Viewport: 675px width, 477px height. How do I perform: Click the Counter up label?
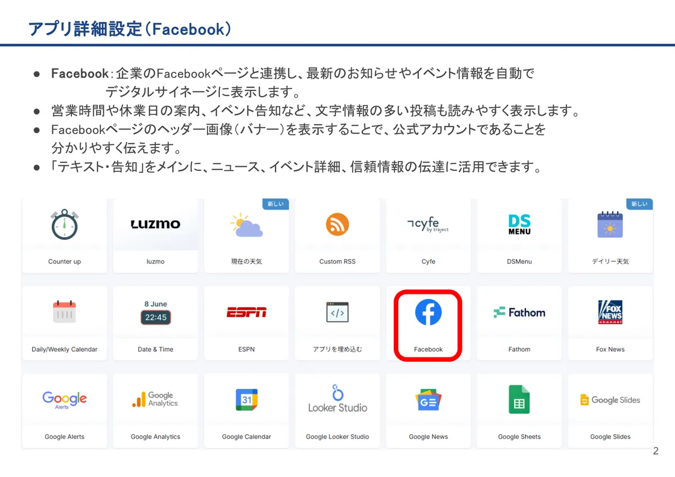pos(64,261)
